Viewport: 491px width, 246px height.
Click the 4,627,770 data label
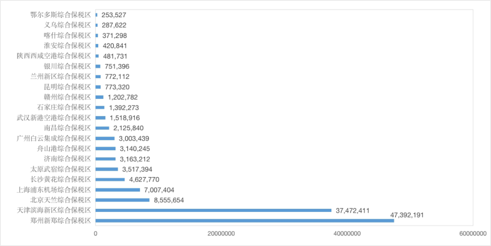point(144,179)
